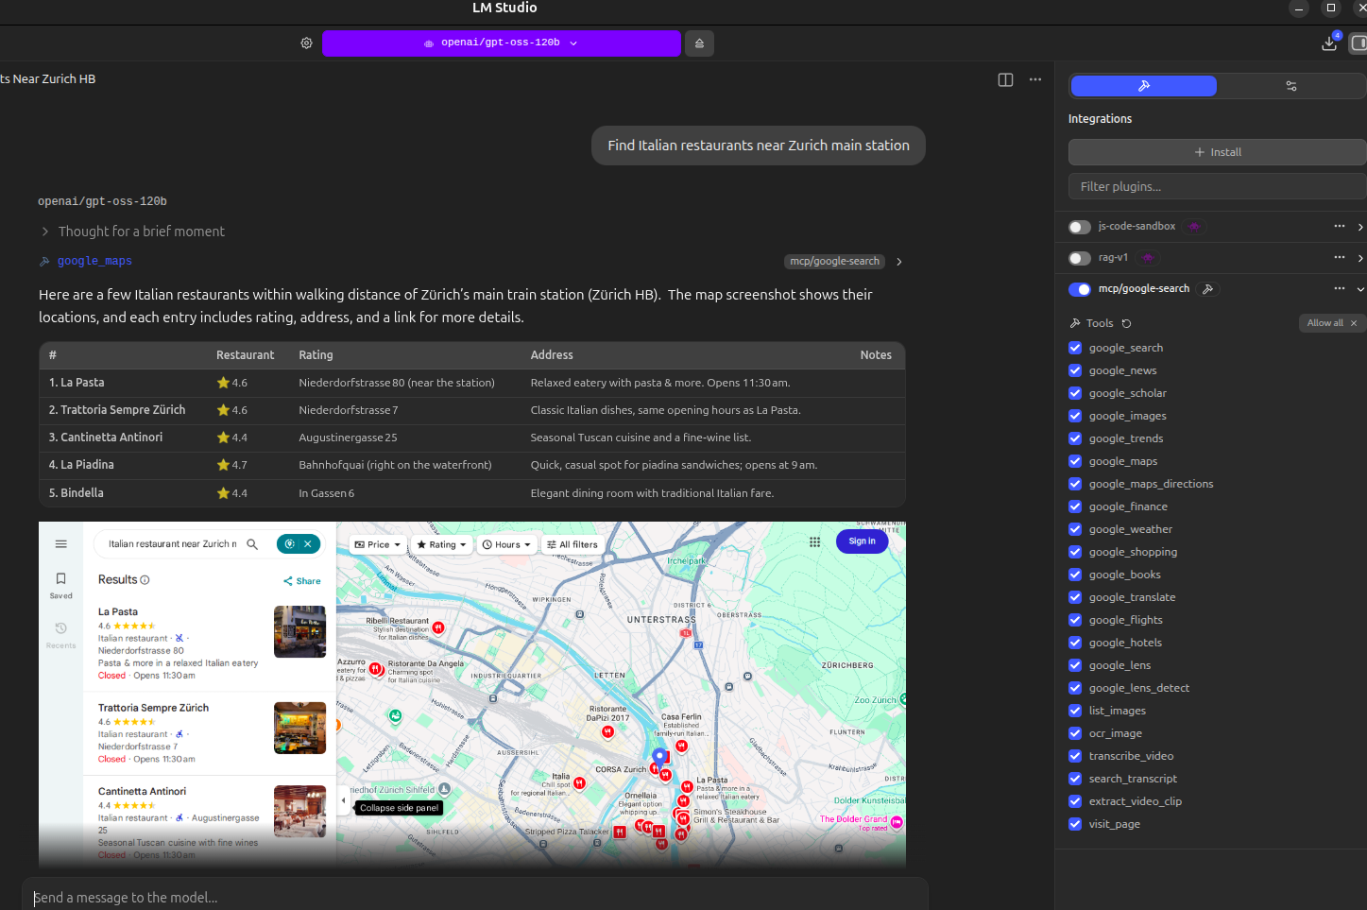Screen dimensions: 1367x910
Task: Open the openai/gpt-oss-120b model dropdown
Action: click(502, 43)
